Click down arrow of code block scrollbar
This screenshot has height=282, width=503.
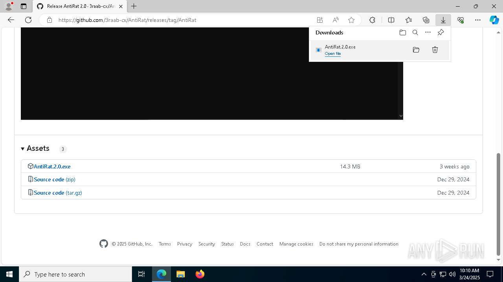(400, 116)
